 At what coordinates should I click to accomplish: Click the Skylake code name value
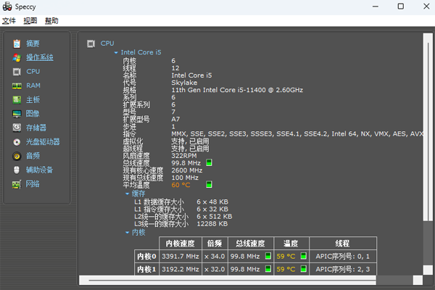tap(184, 83)
